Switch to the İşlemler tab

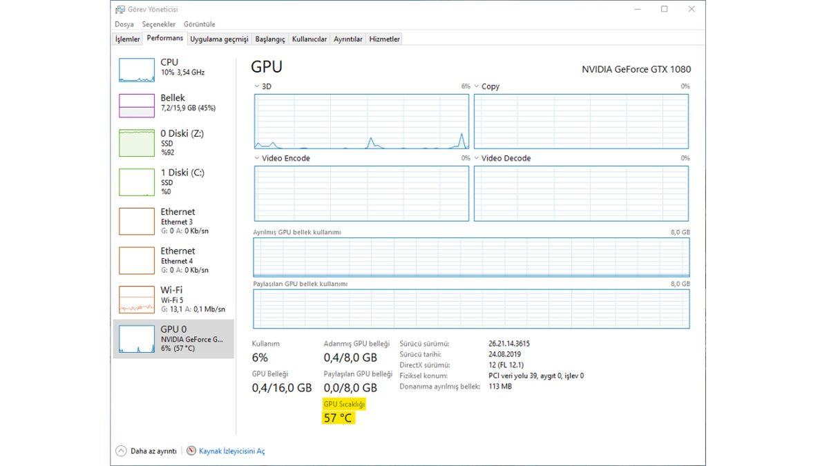click(127, 39)
